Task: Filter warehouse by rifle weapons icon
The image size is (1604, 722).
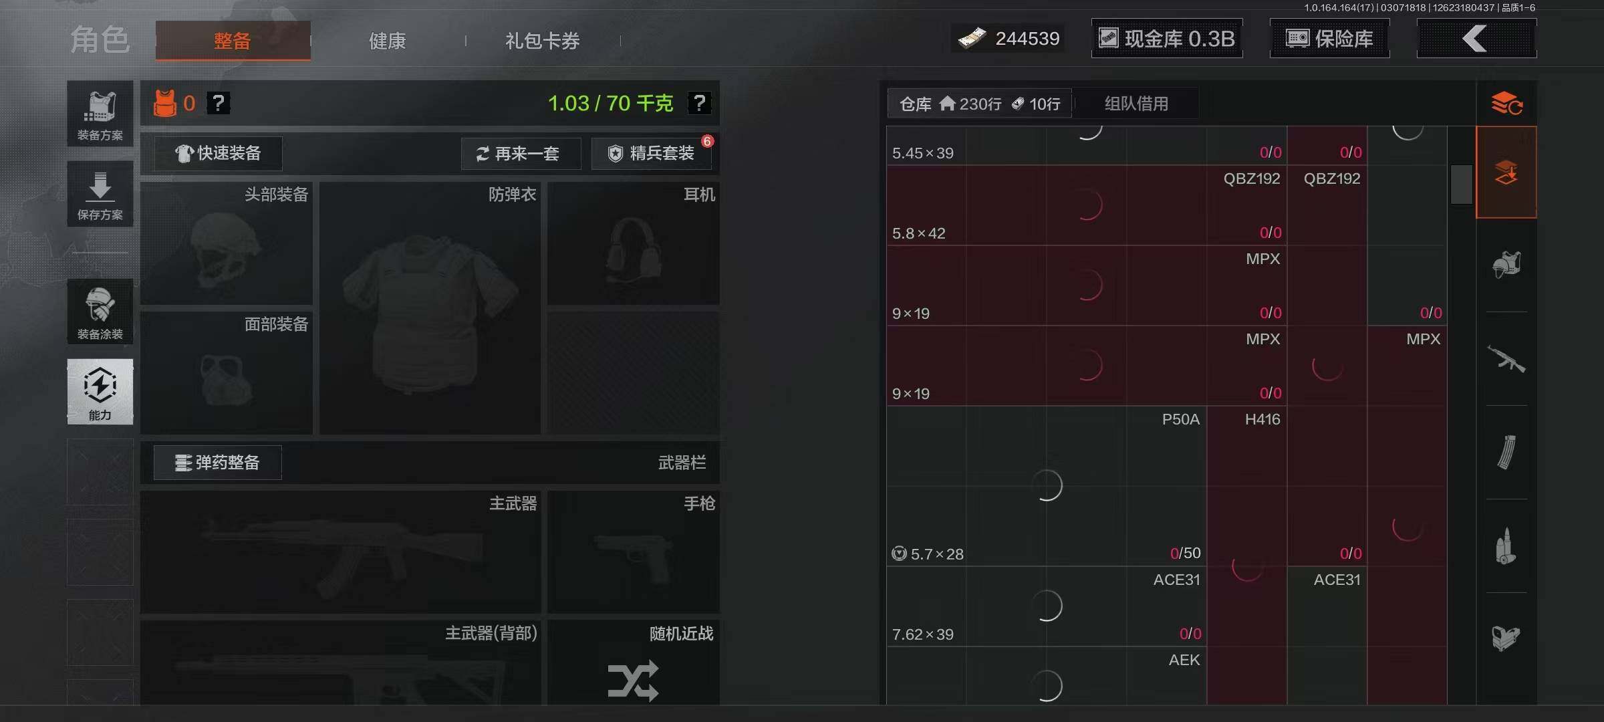Action: click(1506, 359)
